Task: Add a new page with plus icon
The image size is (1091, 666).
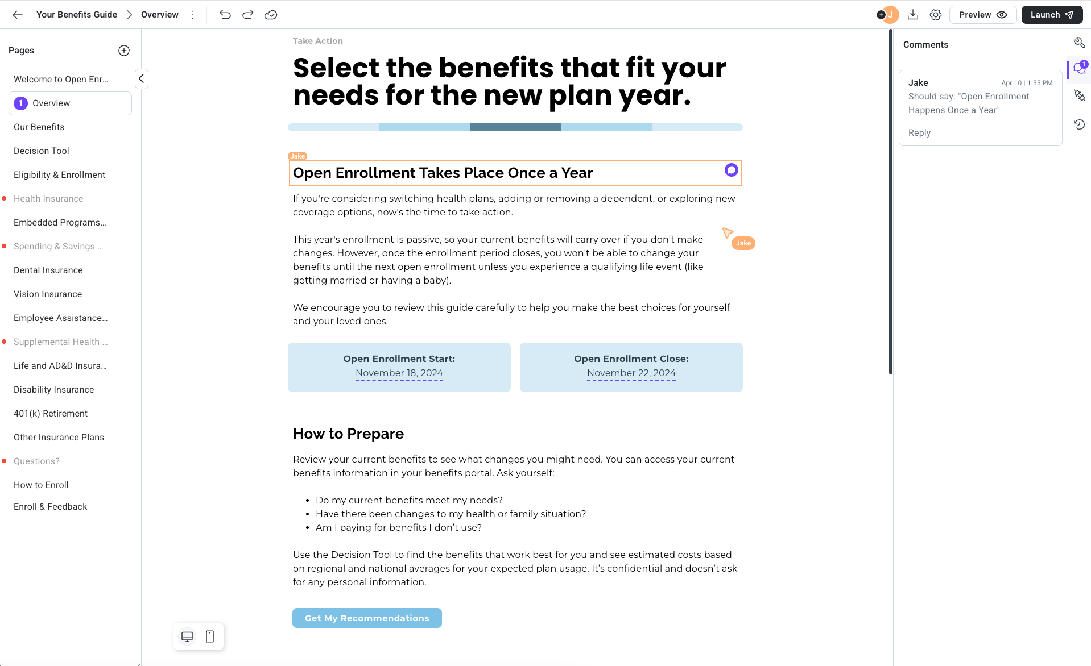Action: pyautogui.click(x=124, y=51)
